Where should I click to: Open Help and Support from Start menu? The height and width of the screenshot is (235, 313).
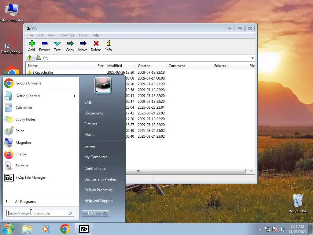tap(99, 201)
